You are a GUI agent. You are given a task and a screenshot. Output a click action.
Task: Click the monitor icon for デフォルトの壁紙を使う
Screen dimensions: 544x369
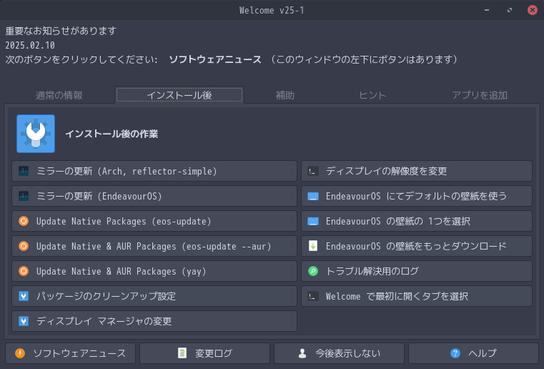coord(312,197)
